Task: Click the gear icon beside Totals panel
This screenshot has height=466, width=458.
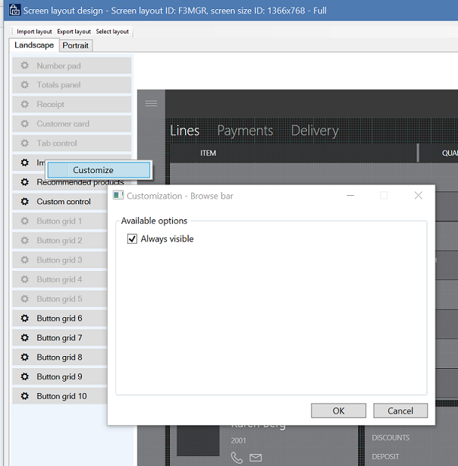Action: tap(25, 85)
